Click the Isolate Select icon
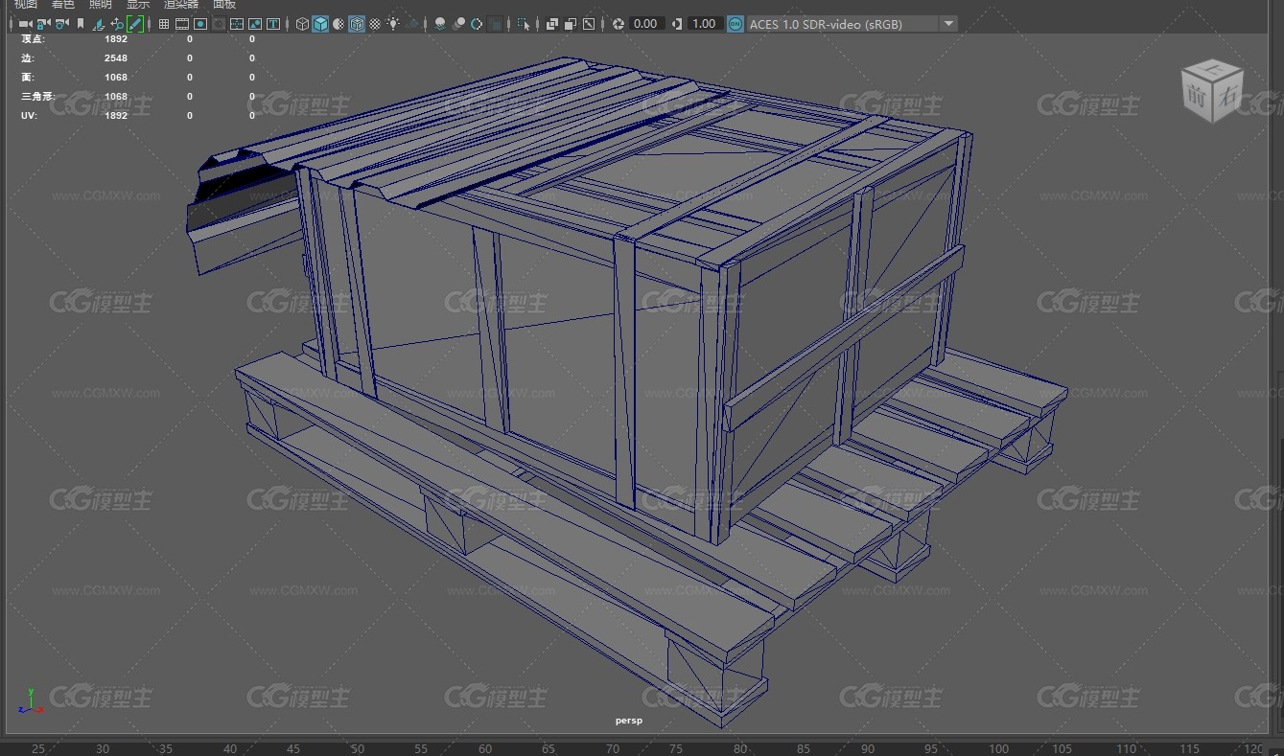1284x756 pixels. click(524, 24)
